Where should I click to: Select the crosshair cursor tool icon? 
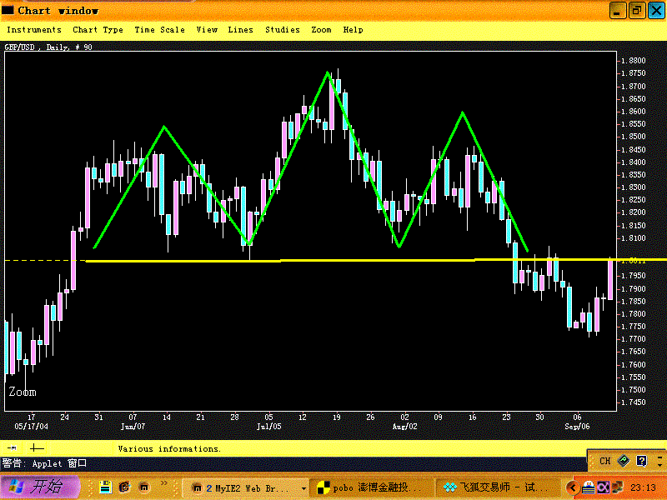37,447
